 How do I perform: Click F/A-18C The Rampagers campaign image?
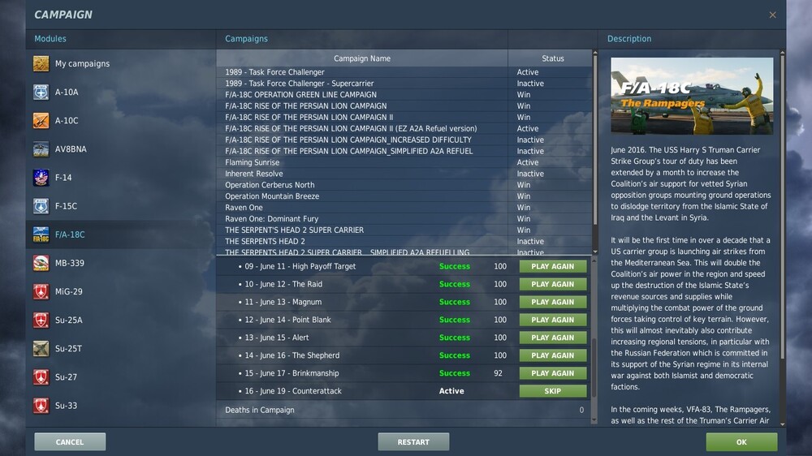pyautogui.click(x=692, y=96)
